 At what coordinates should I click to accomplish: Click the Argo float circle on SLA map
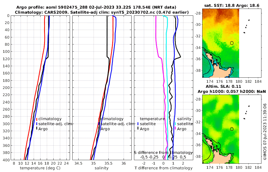coord(232,129)
